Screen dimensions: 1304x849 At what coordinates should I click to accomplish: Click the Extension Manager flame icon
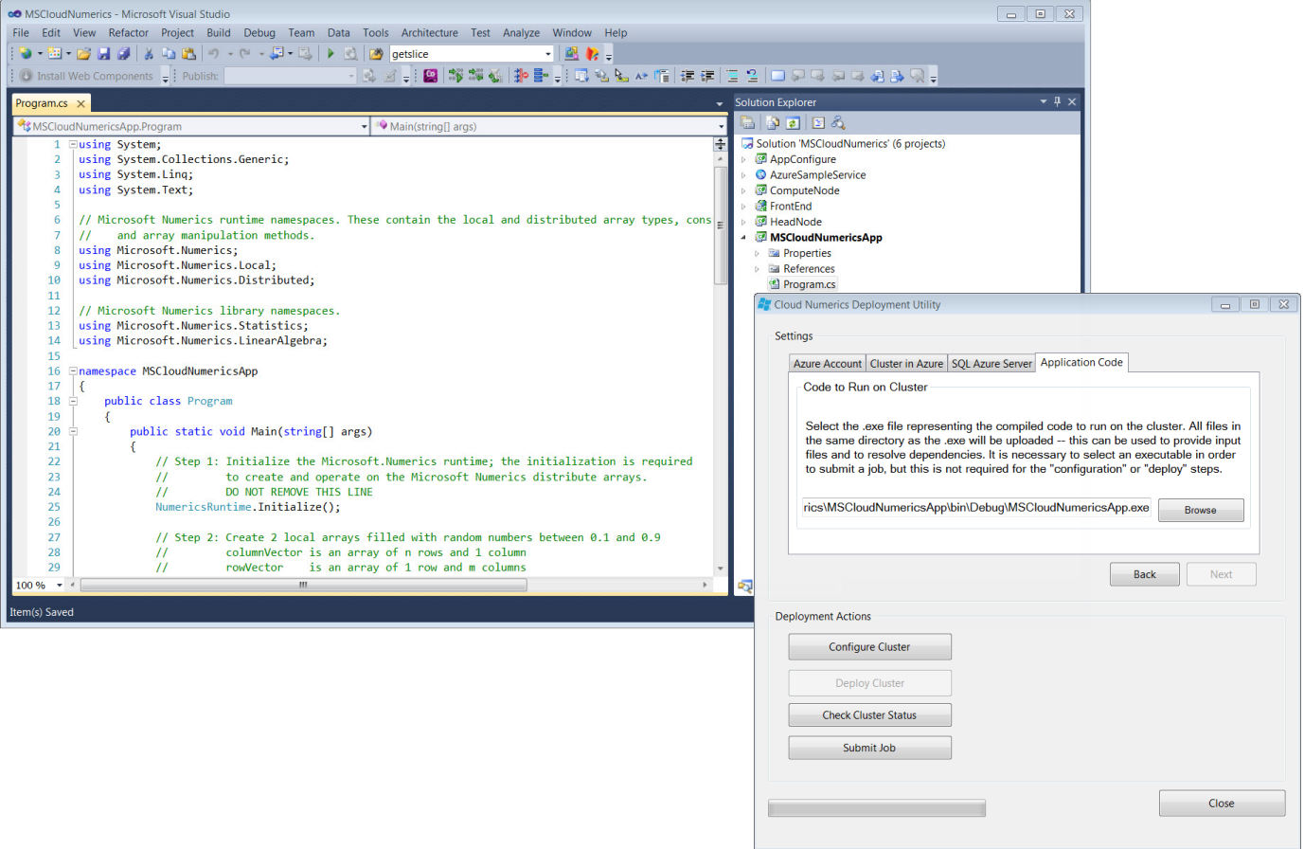click(592, 54)
